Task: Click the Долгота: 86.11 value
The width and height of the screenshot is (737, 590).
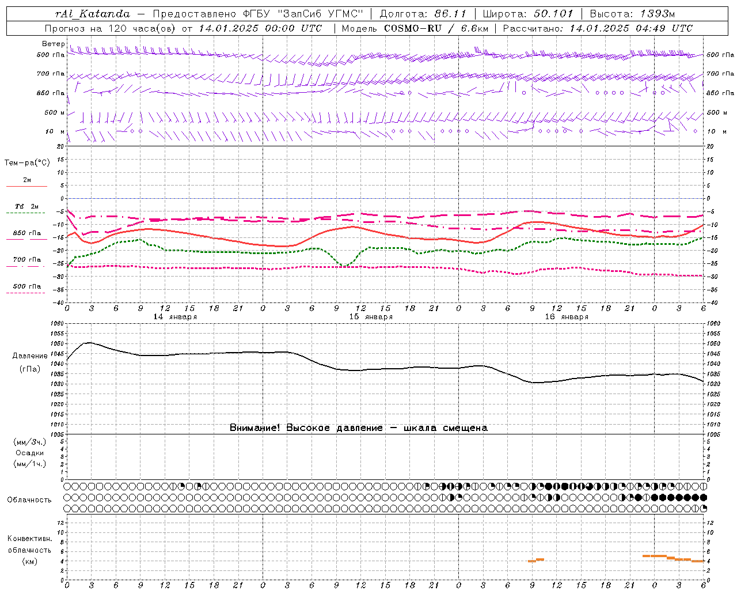Action: (424, 14)
